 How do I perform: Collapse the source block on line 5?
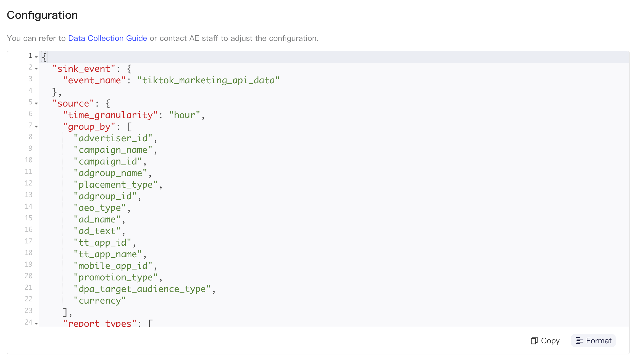[x=36, y=103]
